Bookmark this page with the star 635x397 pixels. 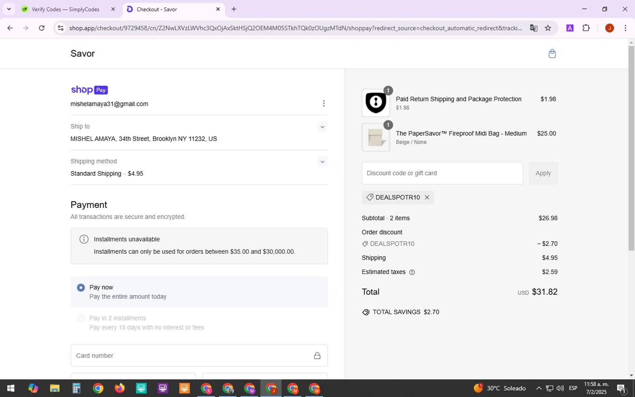548,28
